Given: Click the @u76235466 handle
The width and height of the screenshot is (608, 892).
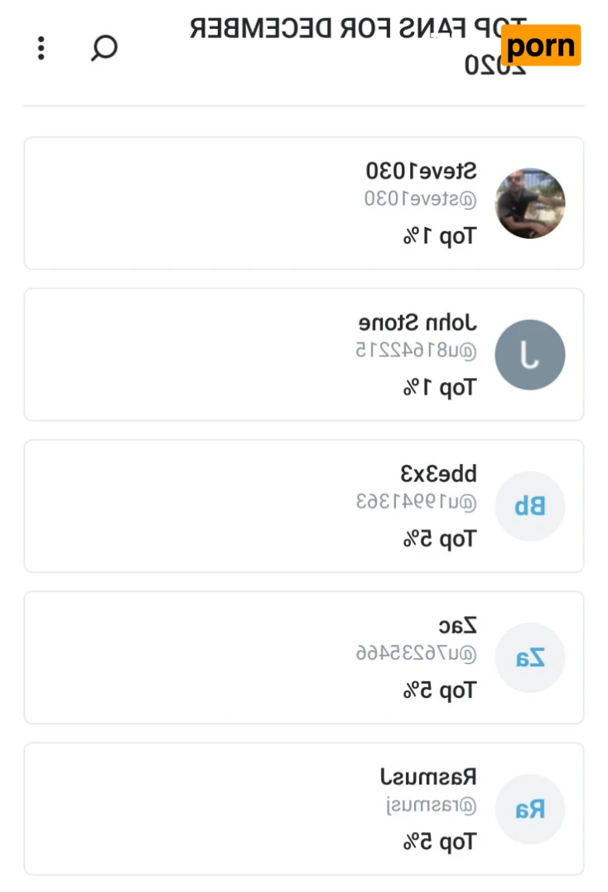Looking at the screenshot, I should tap(416, 654).
